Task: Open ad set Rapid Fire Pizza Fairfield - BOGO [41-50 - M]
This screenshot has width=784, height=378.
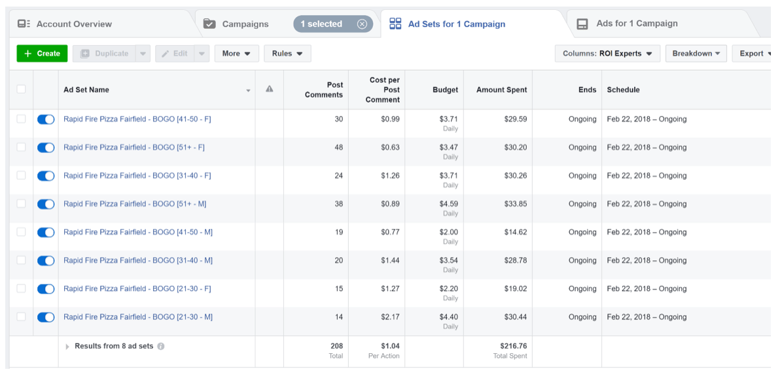Action: pos(138,232)
